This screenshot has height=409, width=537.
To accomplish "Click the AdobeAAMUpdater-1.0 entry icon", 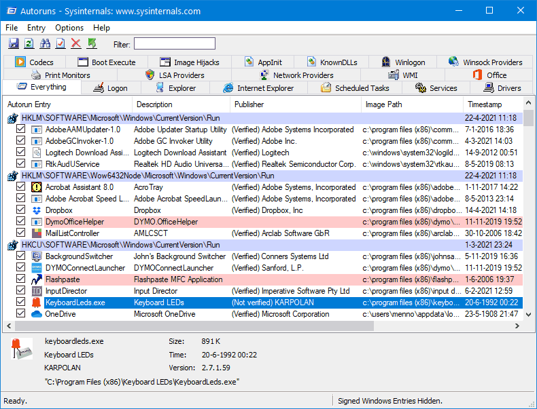I will pos(36,130).
